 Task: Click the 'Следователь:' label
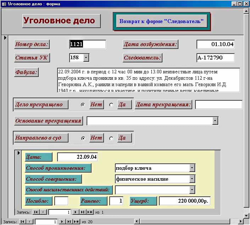coord(143,57)
